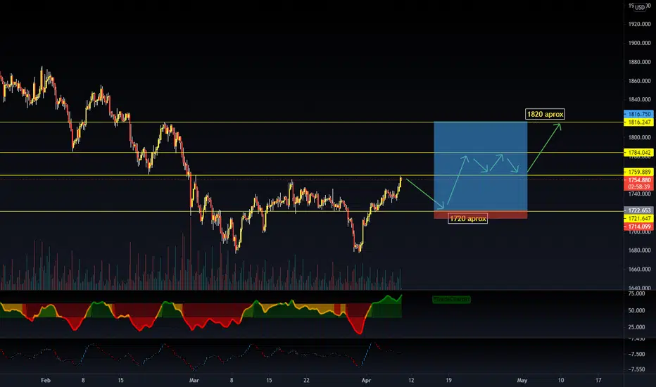The height and width of the screenshot is (387, 656).
Task: Click the May date label
Action: click(x=522, y=380)
